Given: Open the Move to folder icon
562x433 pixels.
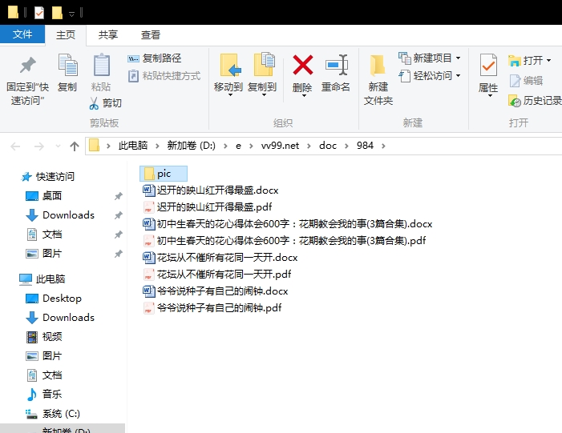Looking at the screenshot, I should (229, 65).
